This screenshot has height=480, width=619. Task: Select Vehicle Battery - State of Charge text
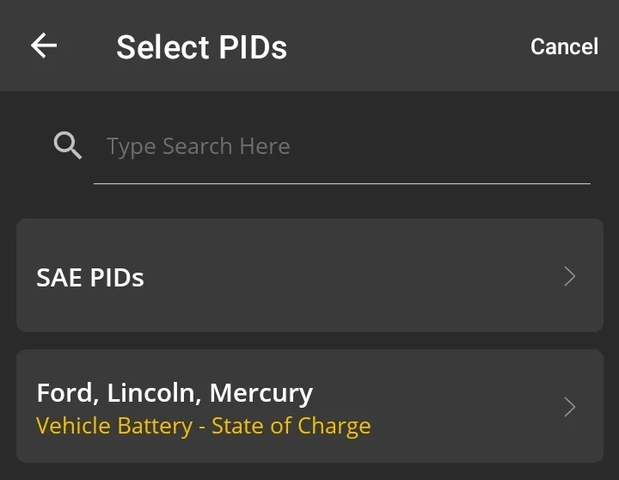pos(204,426)
